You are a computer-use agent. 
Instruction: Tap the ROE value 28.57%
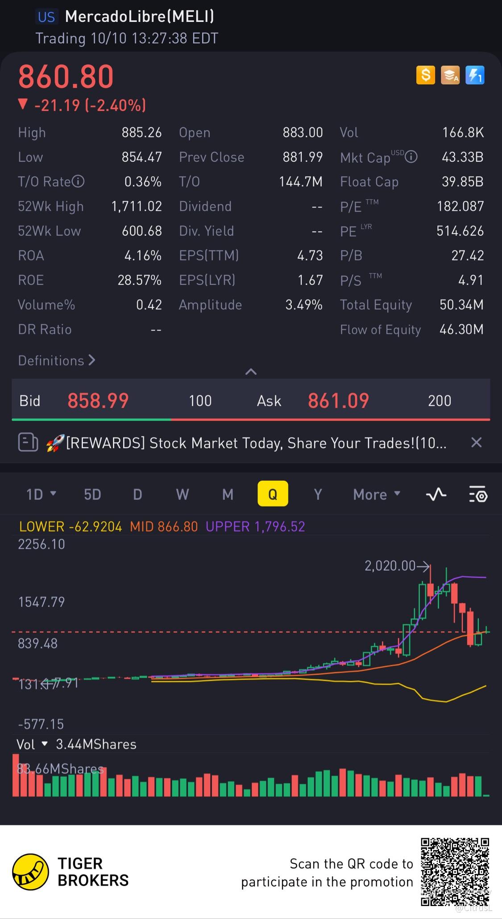[139, 280]
